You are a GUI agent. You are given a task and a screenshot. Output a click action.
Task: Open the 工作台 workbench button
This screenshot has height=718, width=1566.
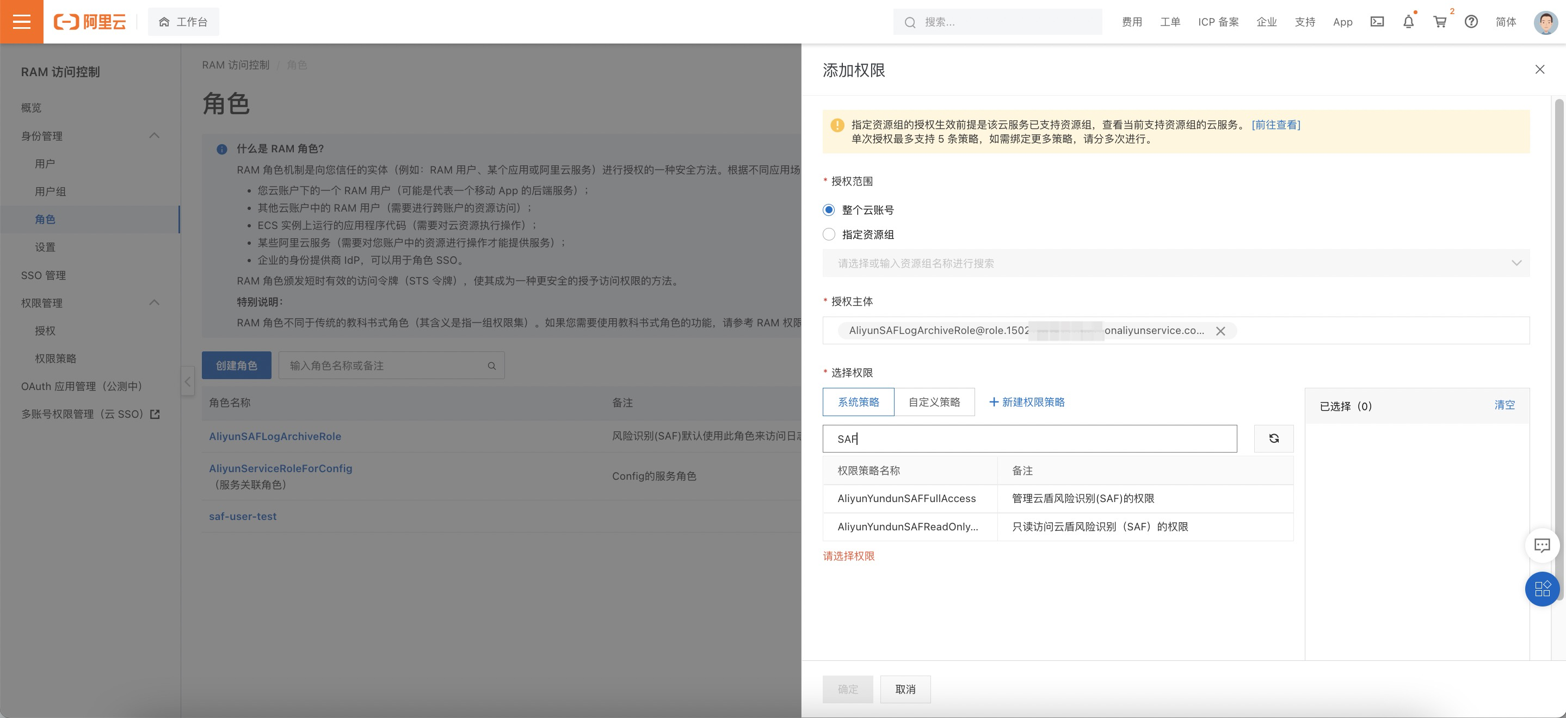tap(183, 22)
